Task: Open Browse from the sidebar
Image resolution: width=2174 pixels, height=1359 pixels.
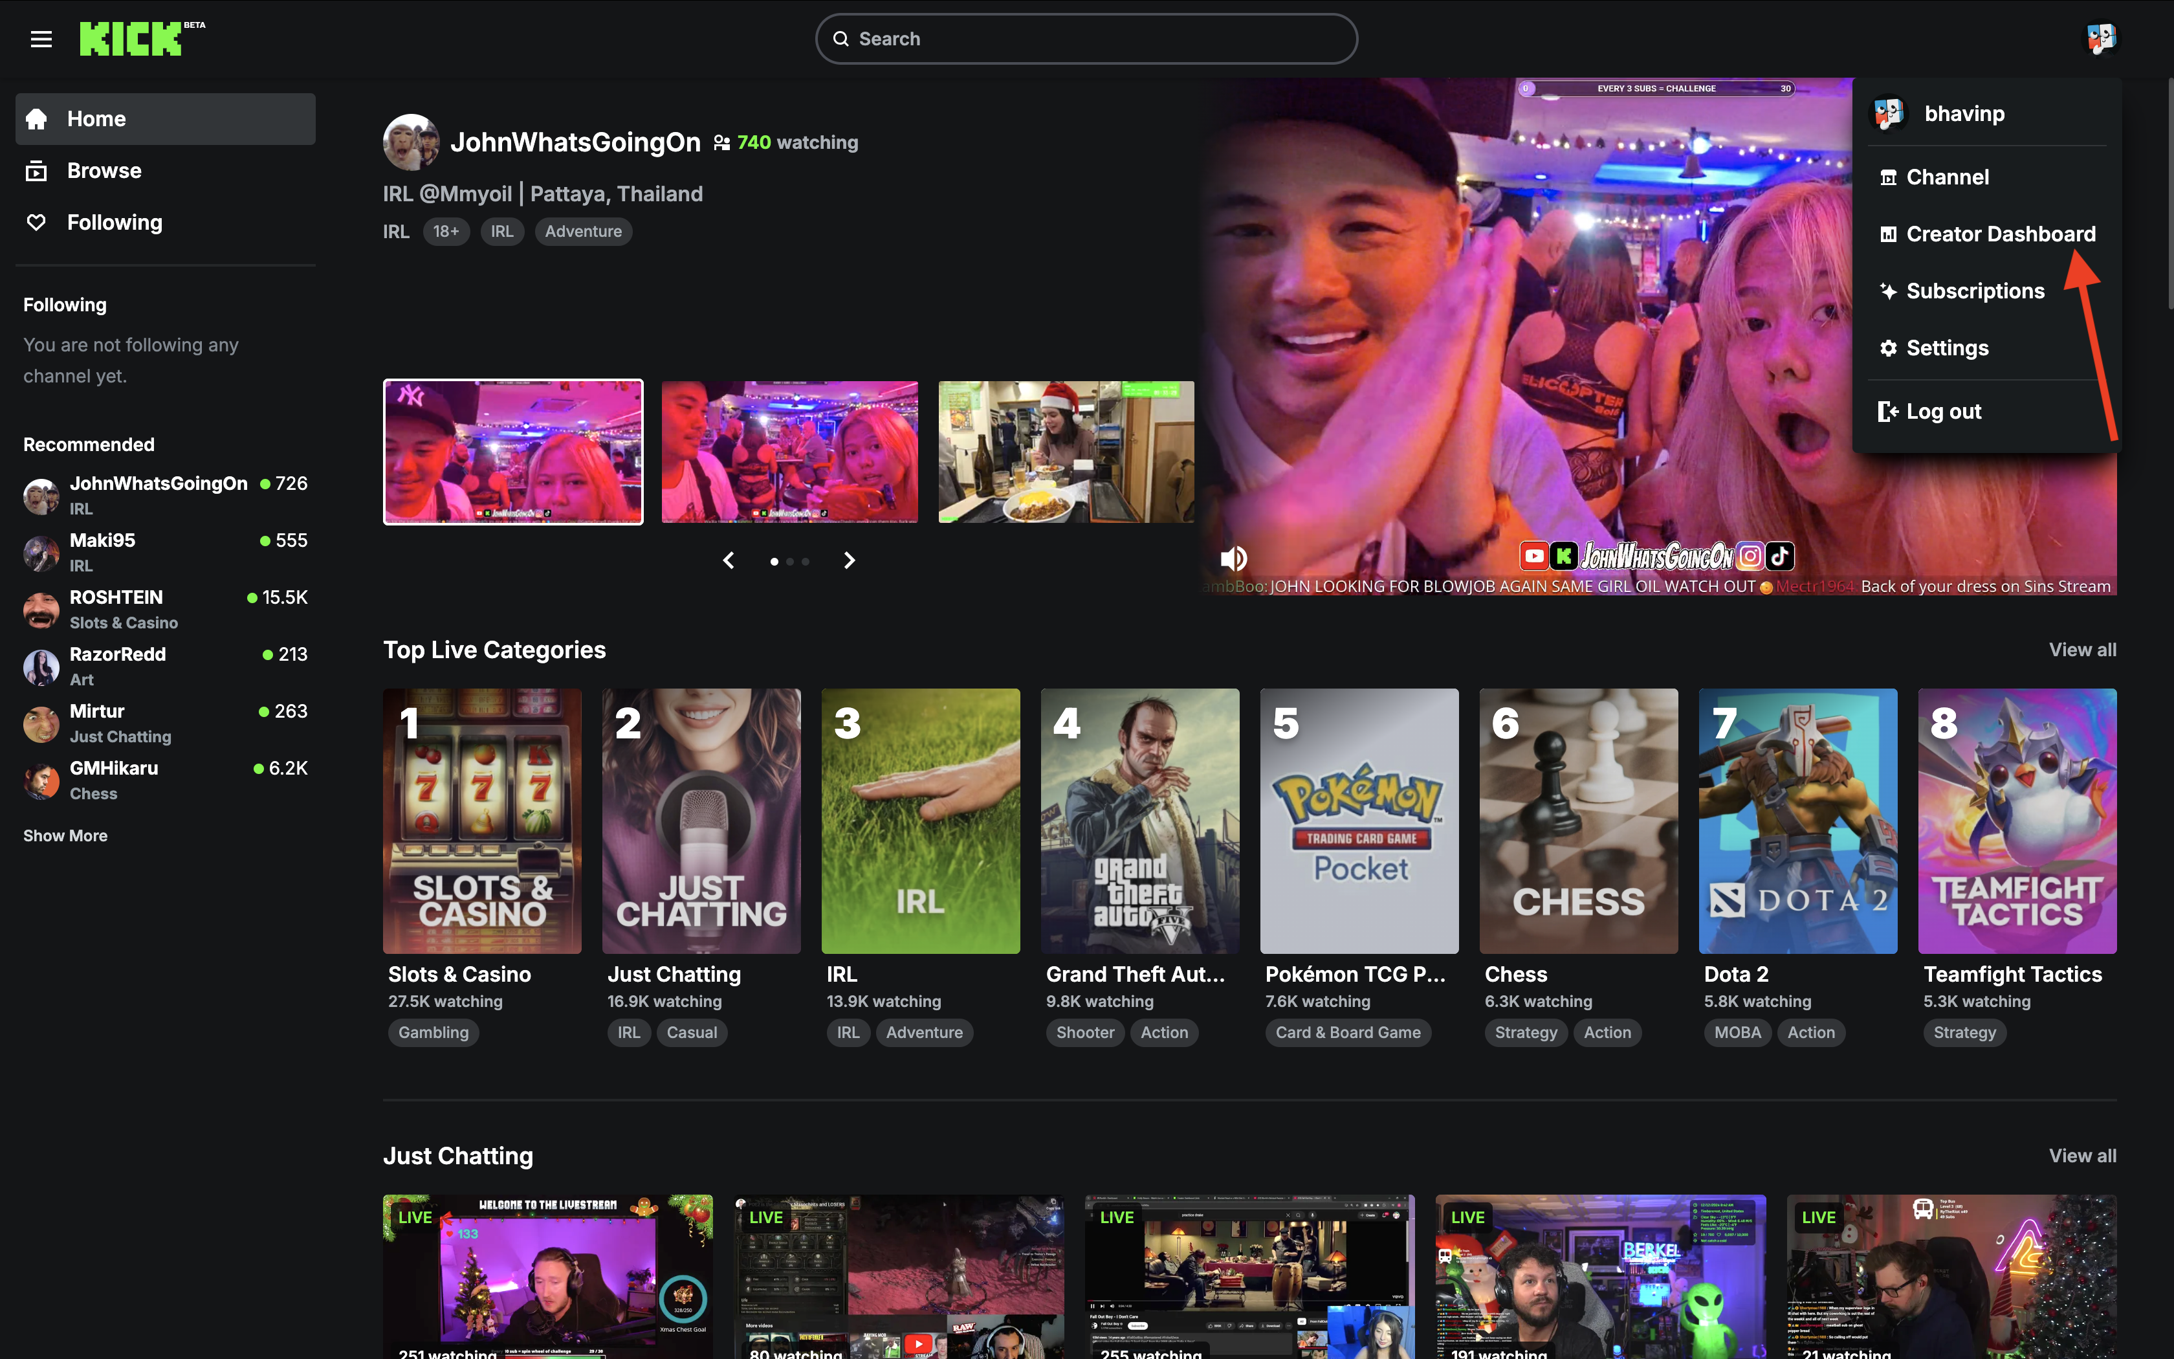Action: pos(104,170)
